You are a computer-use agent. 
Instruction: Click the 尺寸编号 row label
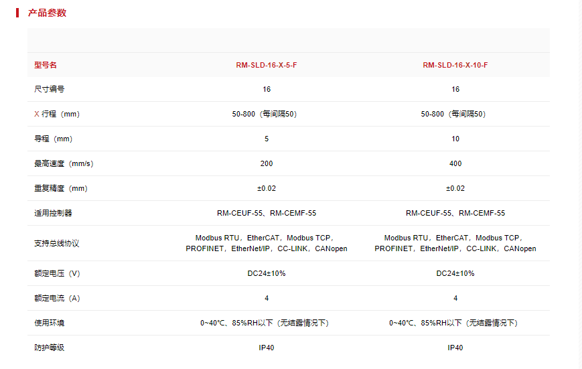point(49,89)
